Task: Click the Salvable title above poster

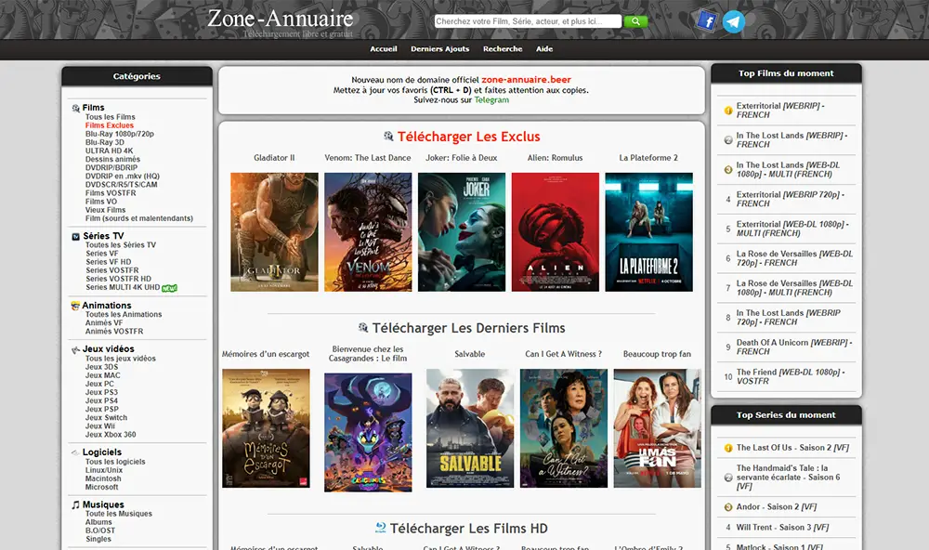Action: [x=470, y=354]
